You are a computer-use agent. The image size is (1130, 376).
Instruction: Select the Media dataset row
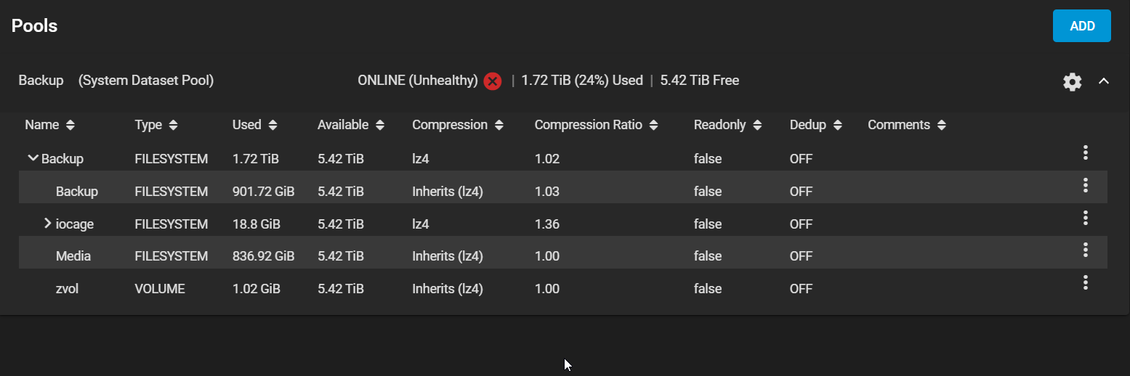[72, 256]
